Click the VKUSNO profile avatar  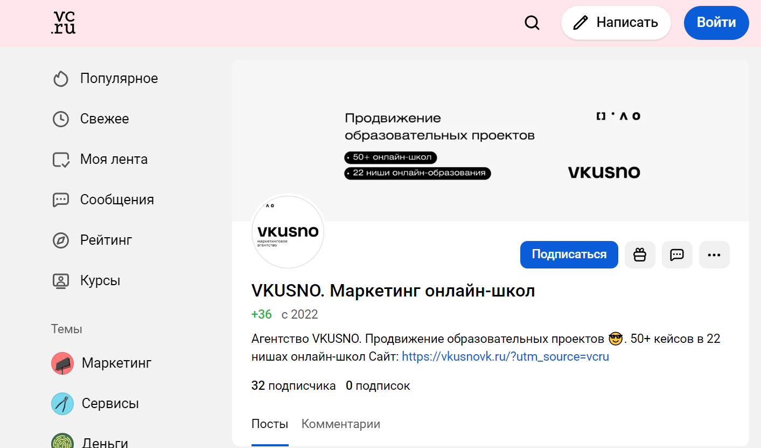point(288,232)
